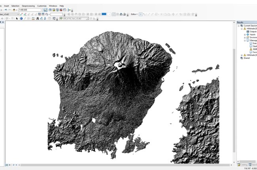Image resolution: width=257 pixels, height=170 pixels.
Task: Click the Measure ruler tool icon
Action: coord(33,19)
